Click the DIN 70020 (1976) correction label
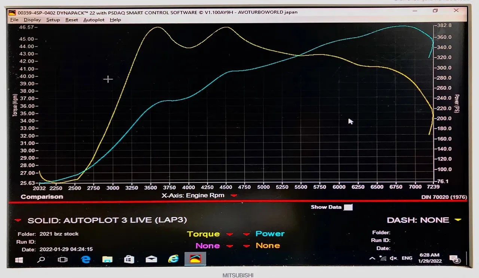This screenshot has width=479, height=278. pos(444,196)
